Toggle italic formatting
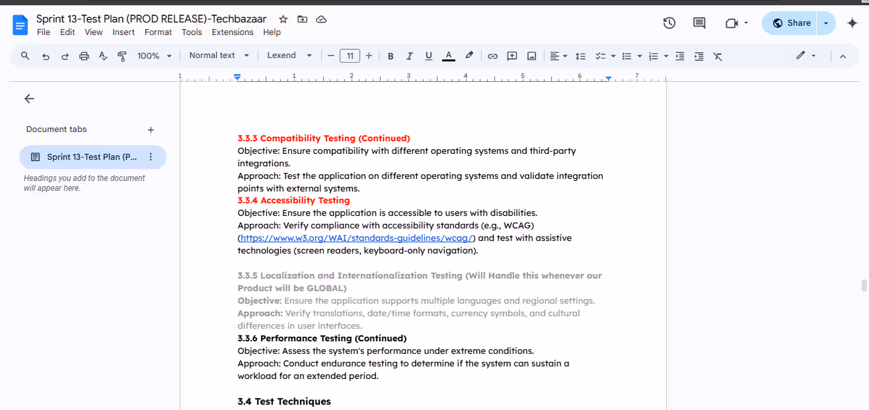The height and width of the screenshot is (410, 869). [410, 56]
